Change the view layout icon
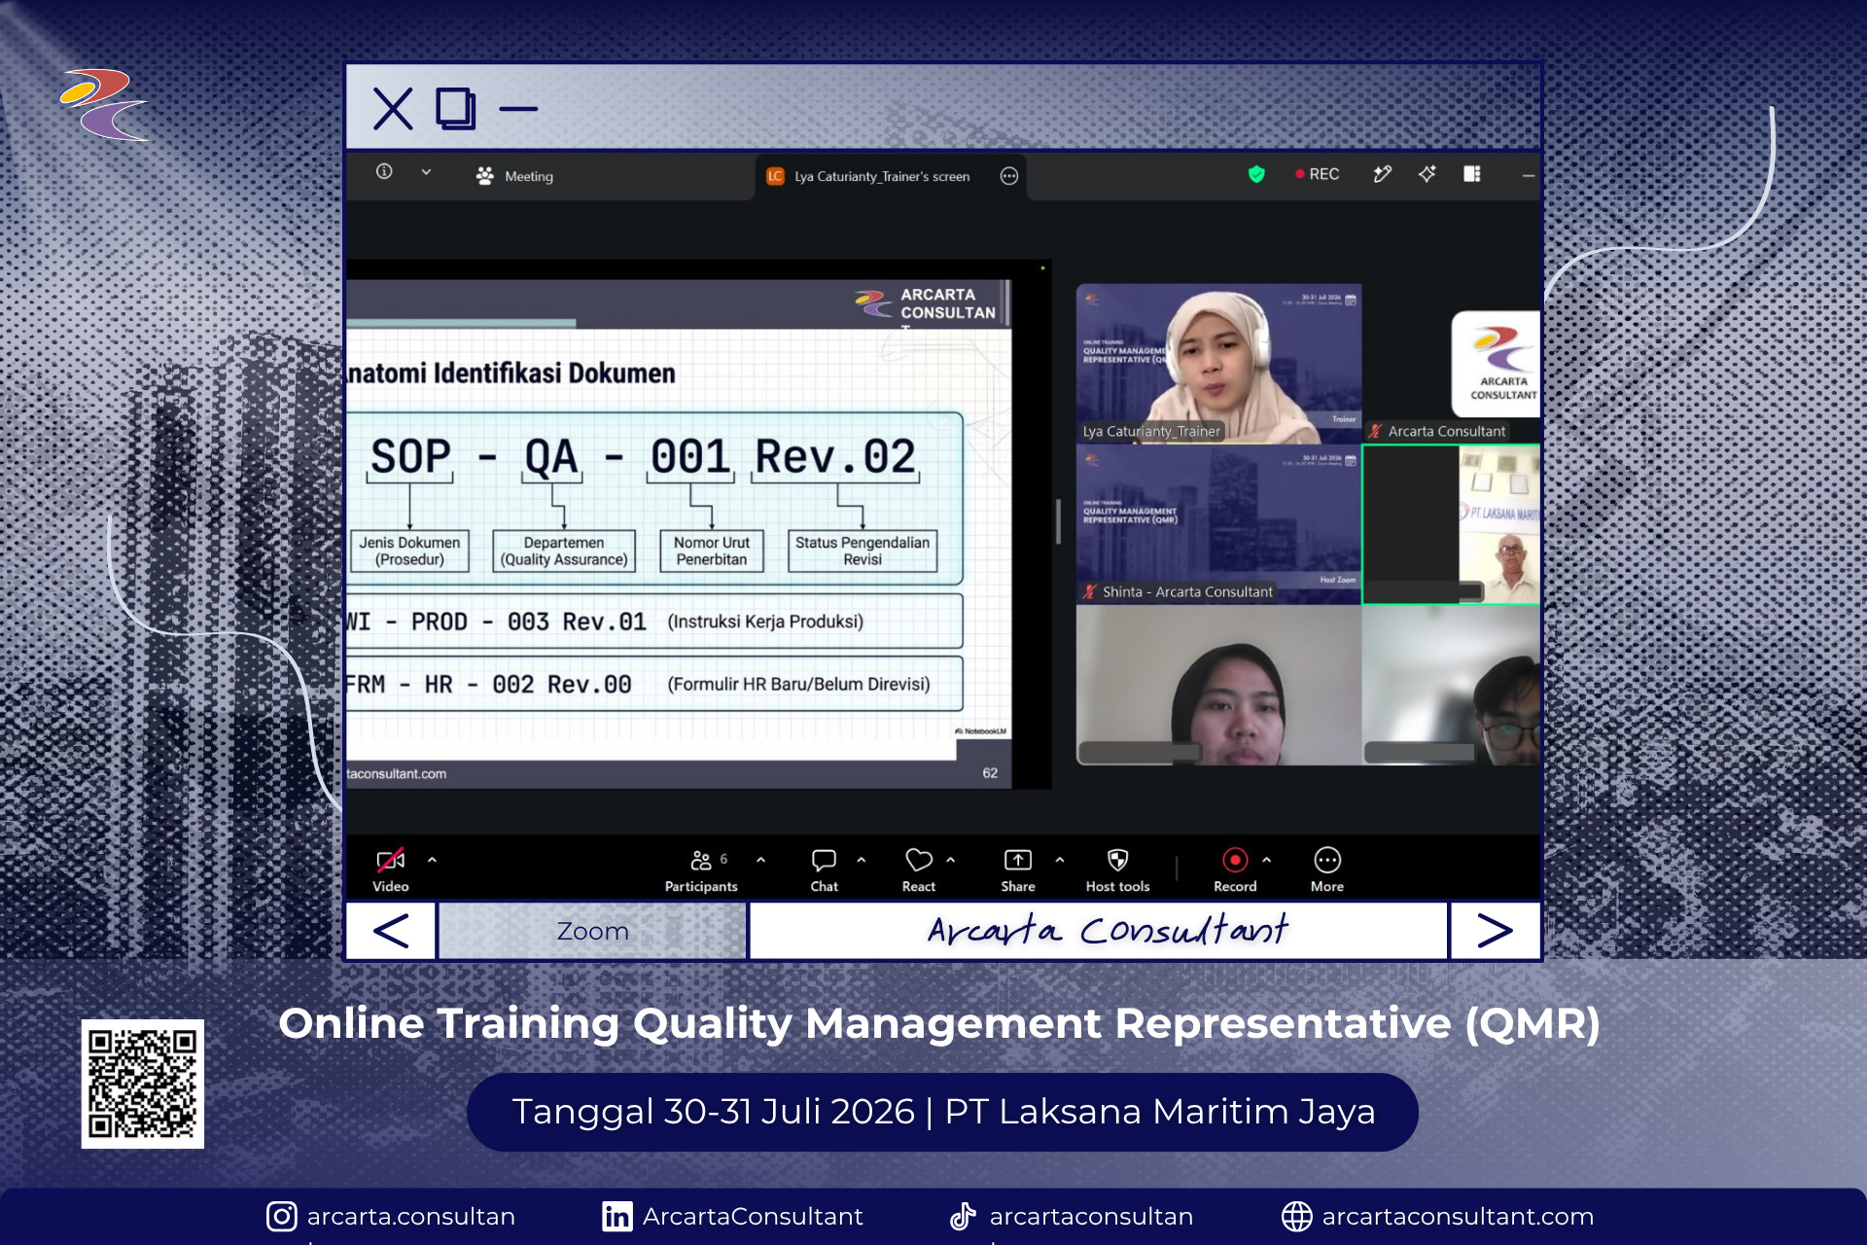The width and height of the screenshot is (1867, 1245). (1472, 174)
